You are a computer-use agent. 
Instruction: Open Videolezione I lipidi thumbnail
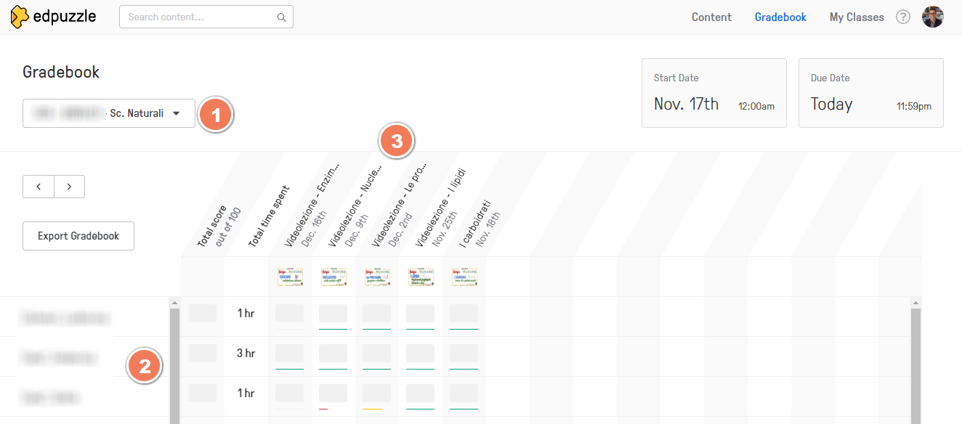point(421,277)
